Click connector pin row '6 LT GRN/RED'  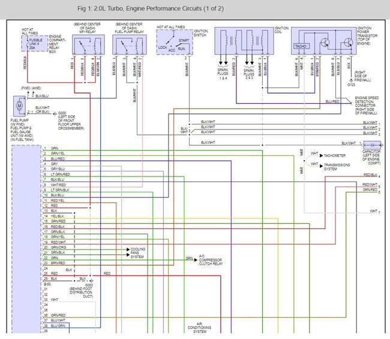point(57,175)
